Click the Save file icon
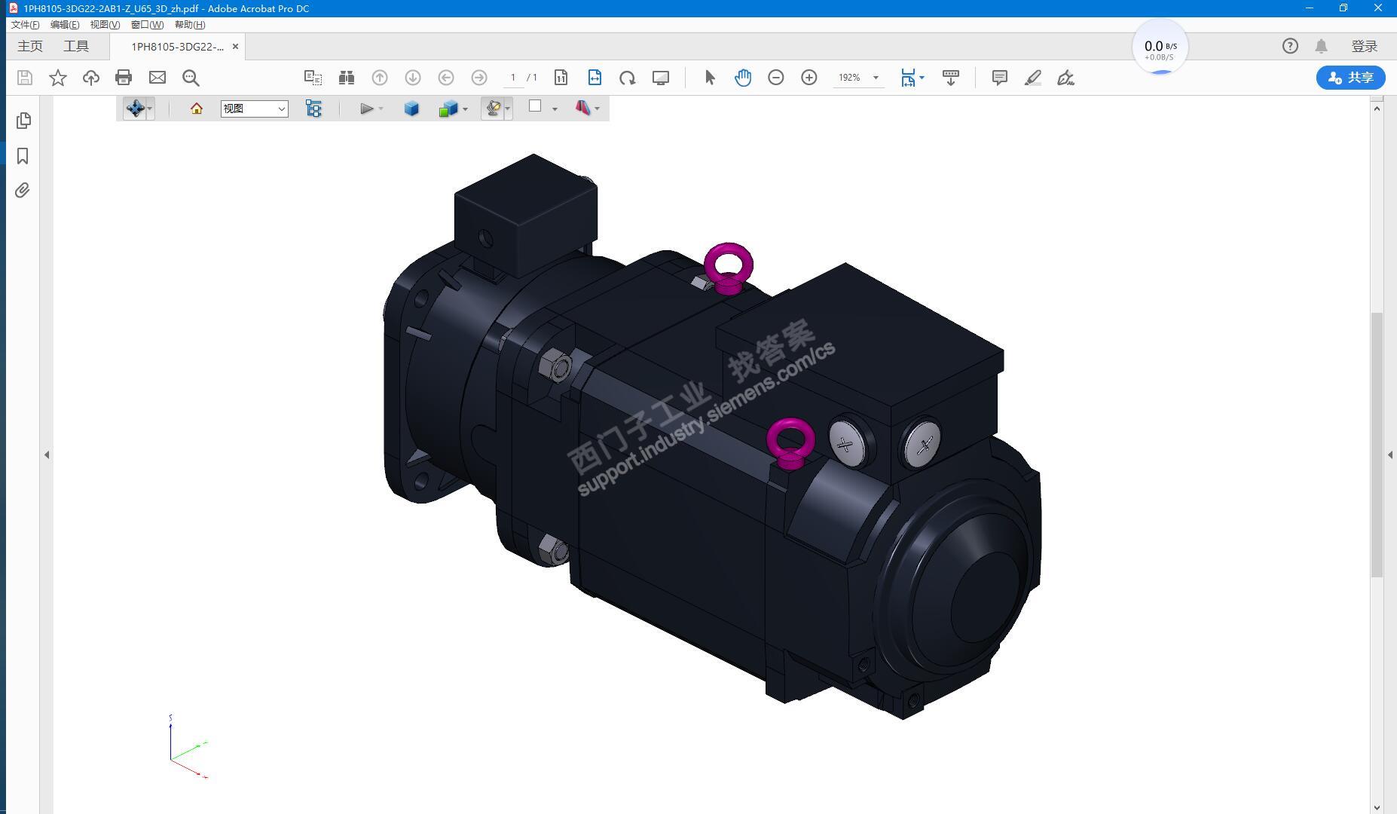This screenshot has height=814, width=1397. tap(25, 78)
